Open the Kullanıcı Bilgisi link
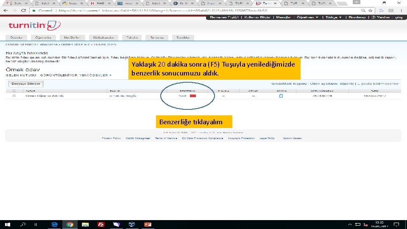407x229 pixels. (x=257, y=17)
